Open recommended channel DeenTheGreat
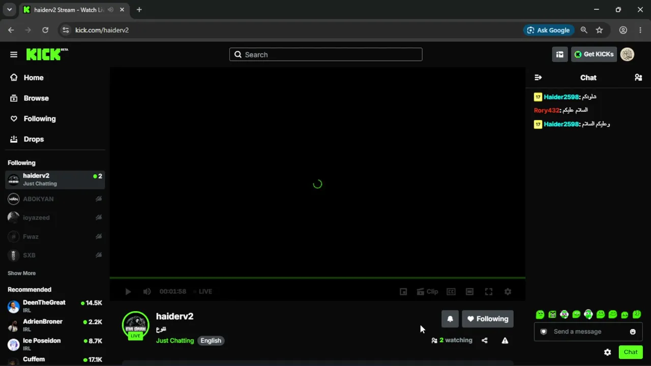 55,306
